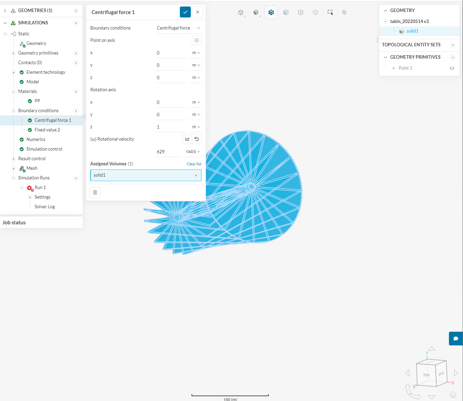The height and width of the screenshot is (401, 463).
Task: Add a new simulation with the plus icon
Action: [x=76, y=23]
